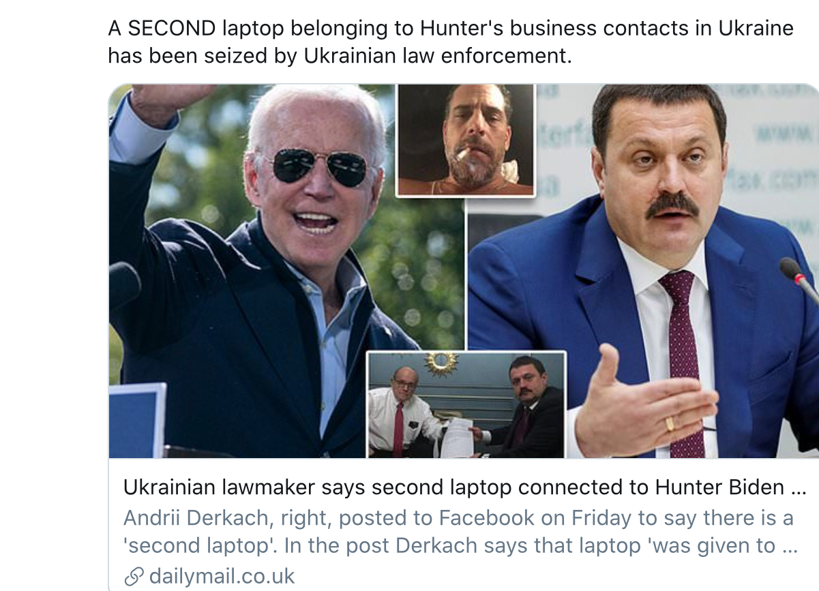
Task: Click the aviator sunglasses in the left photo
Action: [319, 167]
